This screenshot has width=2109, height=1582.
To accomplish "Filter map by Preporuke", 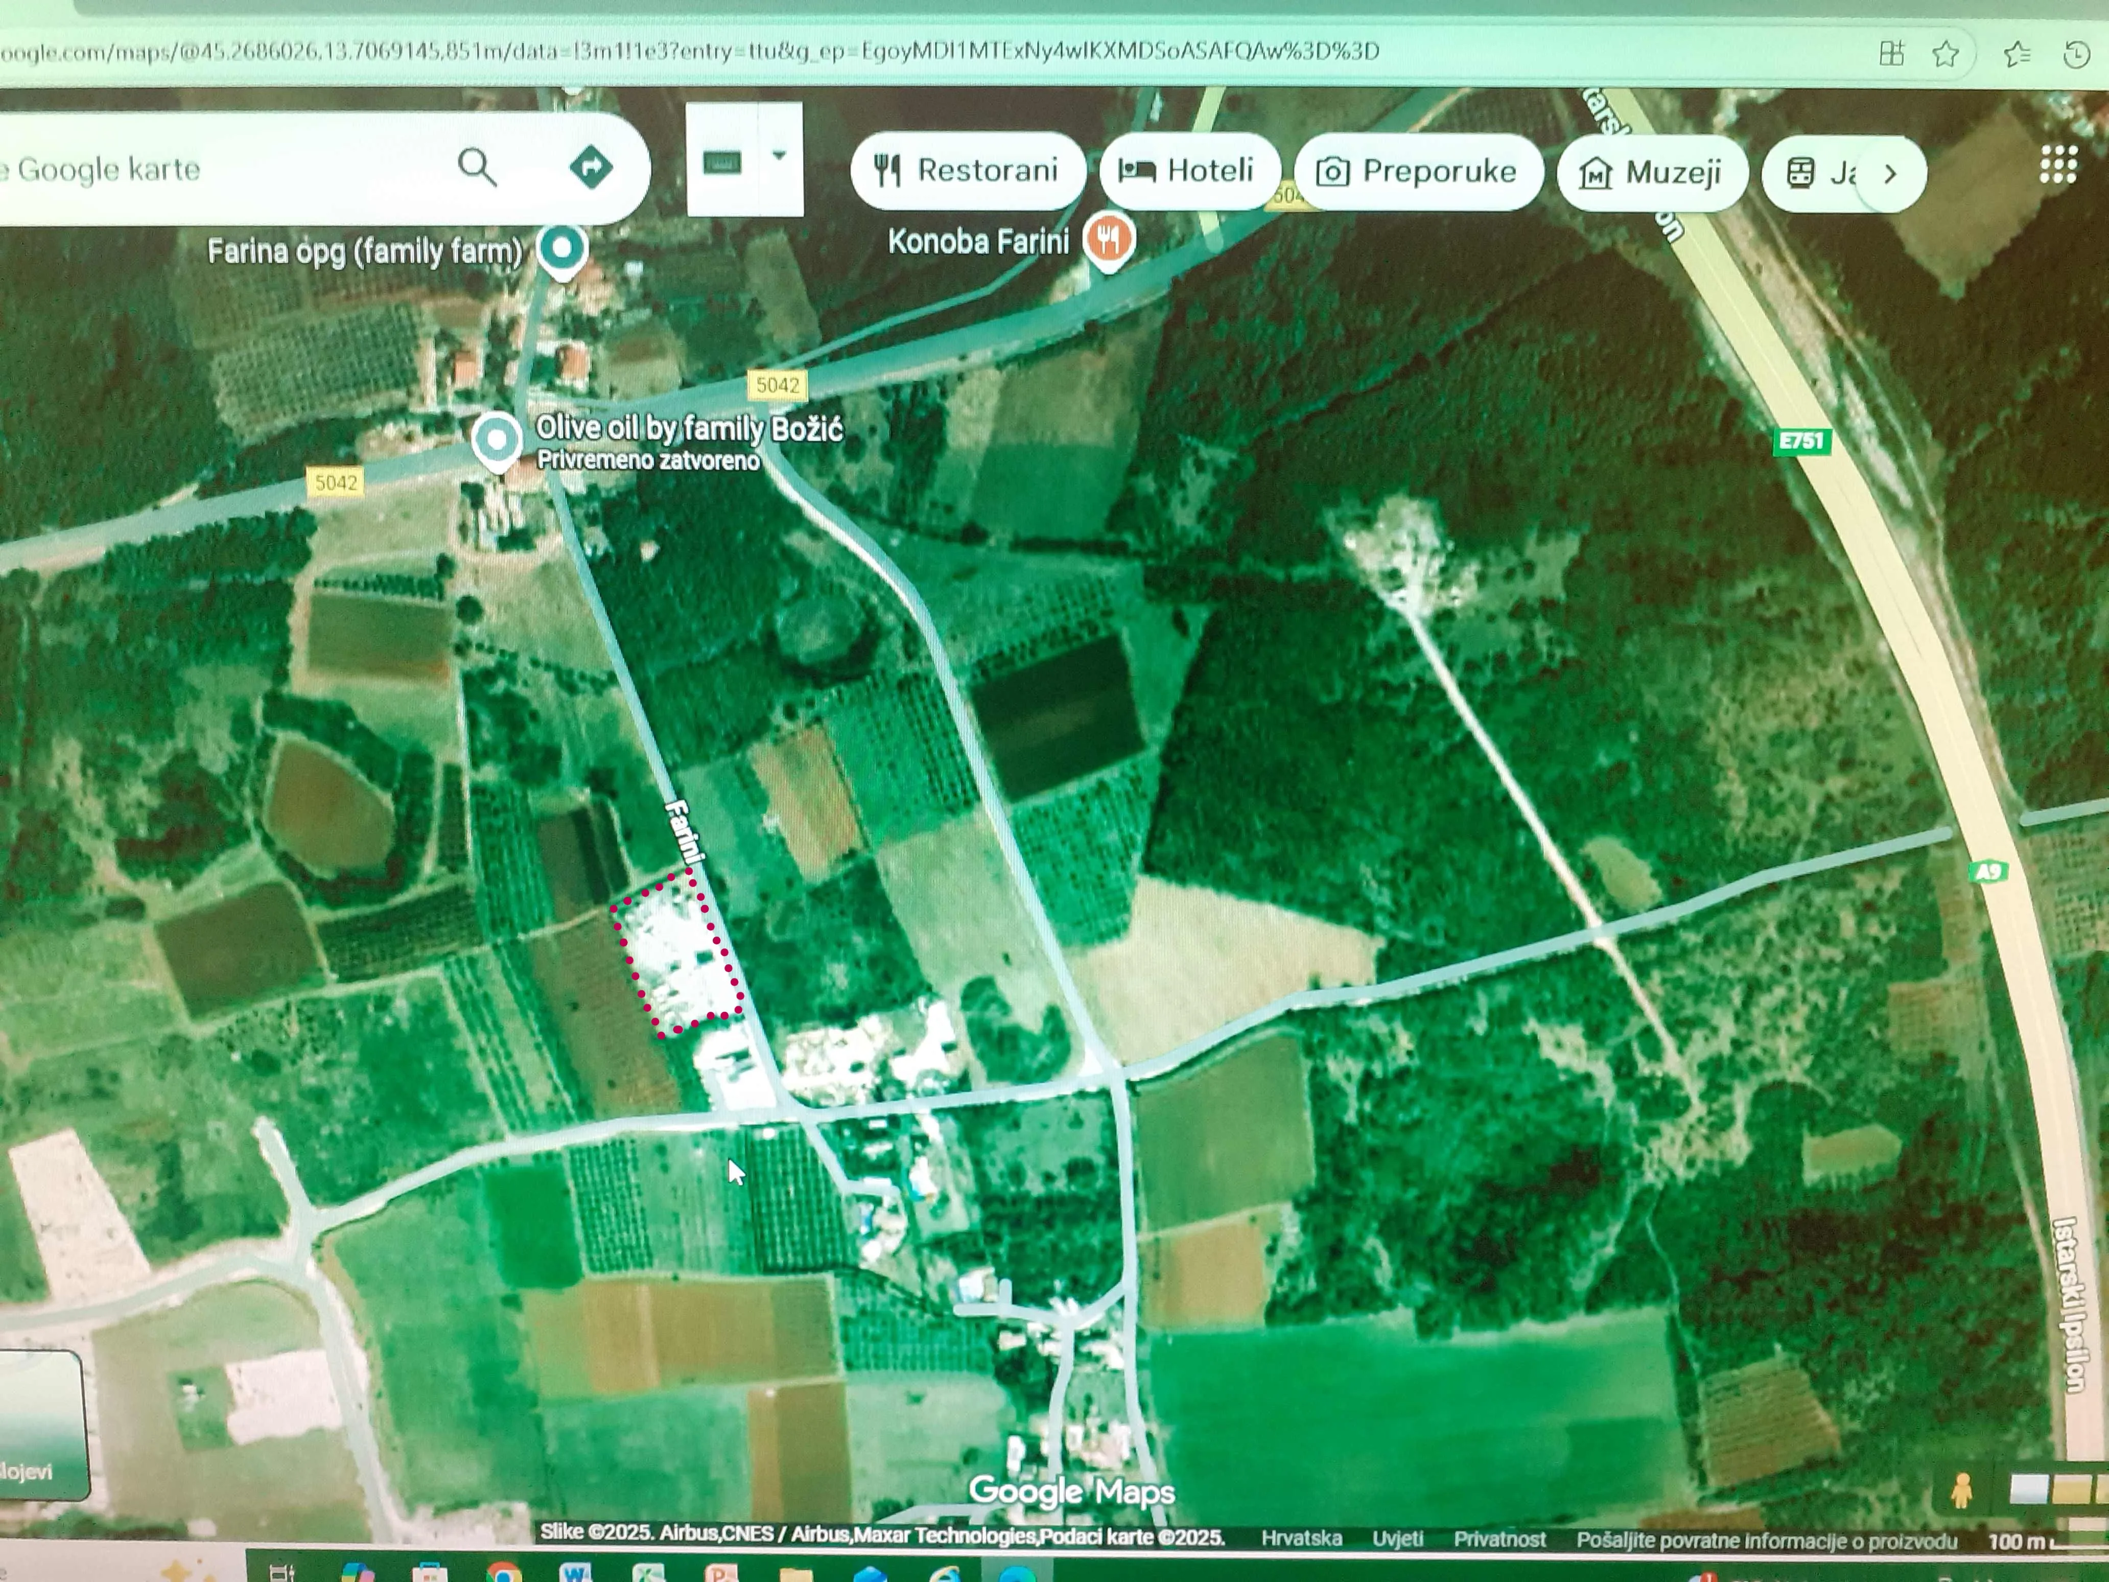I will (x=1418, y=172).
